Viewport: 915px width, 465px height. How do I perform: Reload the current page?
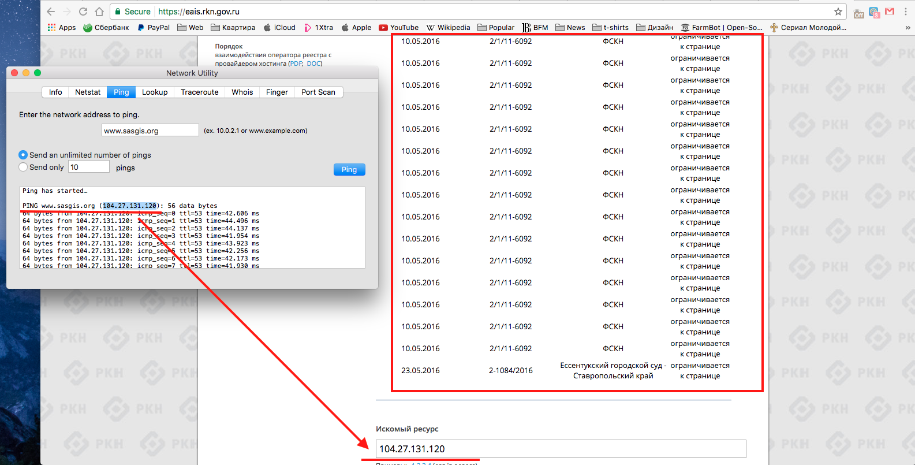click(x=83, y=12)
